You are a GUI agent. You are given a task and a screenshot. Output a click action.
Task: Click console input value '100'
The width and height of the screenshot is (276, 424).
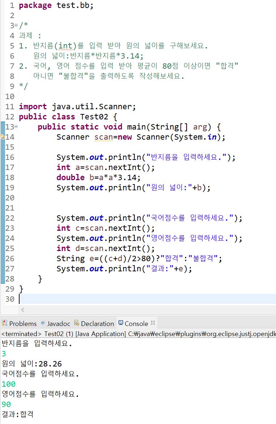pyautogui.click(x=9, y=384)
